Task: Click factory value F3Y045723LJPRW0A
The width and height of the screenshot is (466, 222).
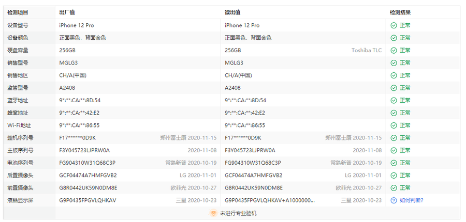Action: pos(84,150)
